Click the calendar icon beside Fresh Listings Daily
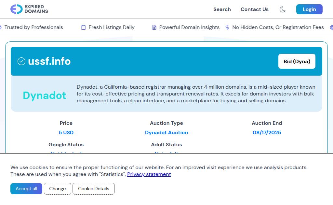333x205 pixels. tap(84, 27)
